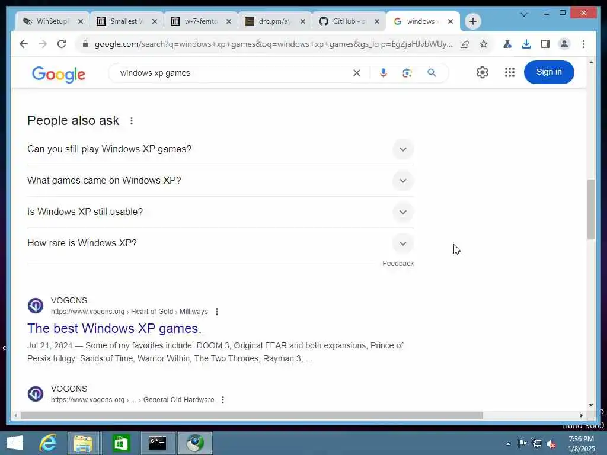Open Google quick settings gear

tap(483, 72)
